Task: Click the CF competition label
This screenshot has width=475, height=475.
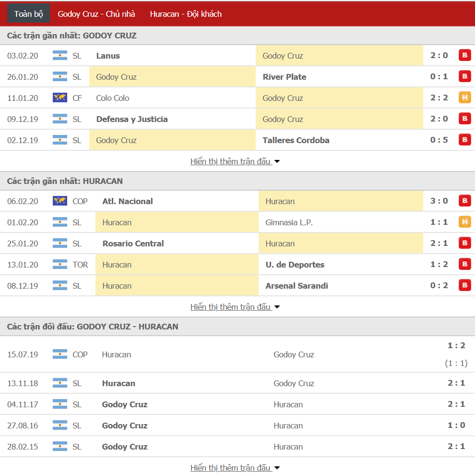Action: [x=77, y=98]
